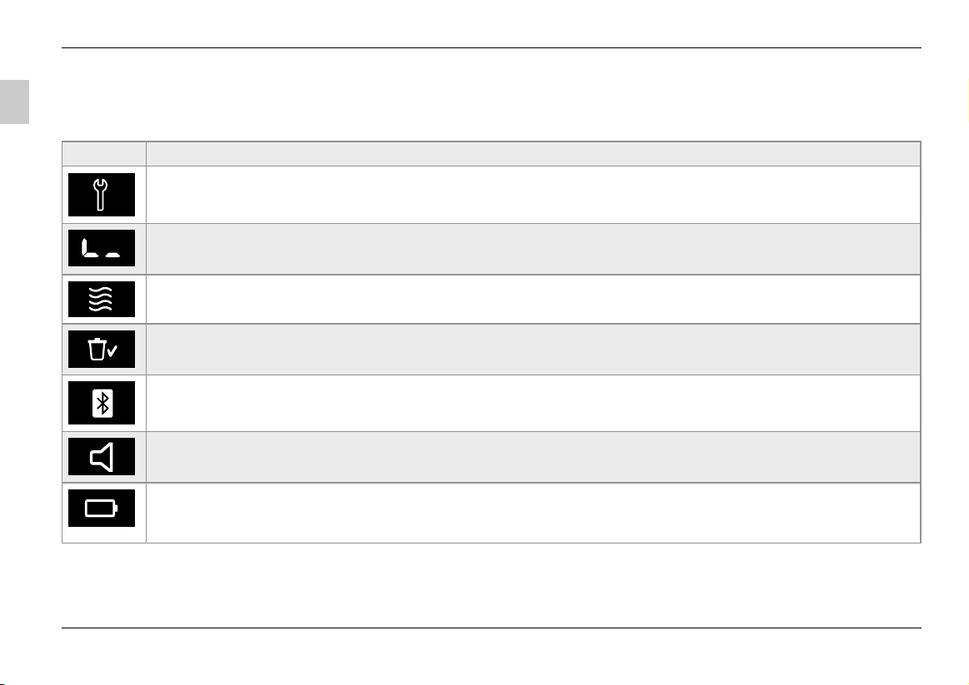Click the horizontal rule at page top
The height and width of the screenshot is (685, 969).
(492, 47)
